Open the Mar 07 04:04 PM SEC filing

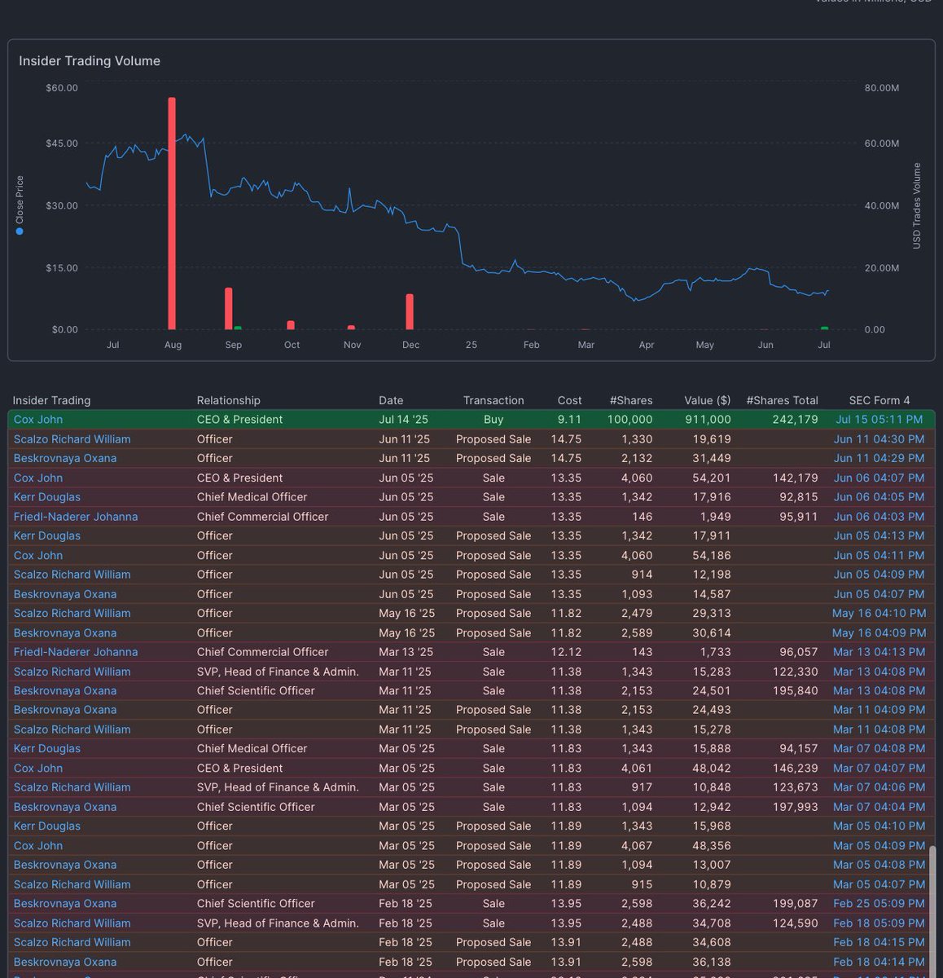879,807
